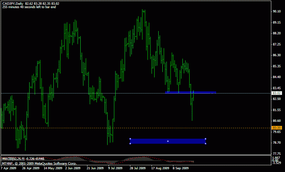Click the 21 Jun 2009 date label

[x=95, y=168]
